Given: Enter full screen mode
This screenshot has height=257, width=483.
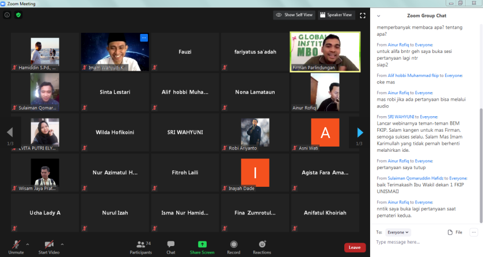Looking at the screenshot, I should [x=363, y=16].
